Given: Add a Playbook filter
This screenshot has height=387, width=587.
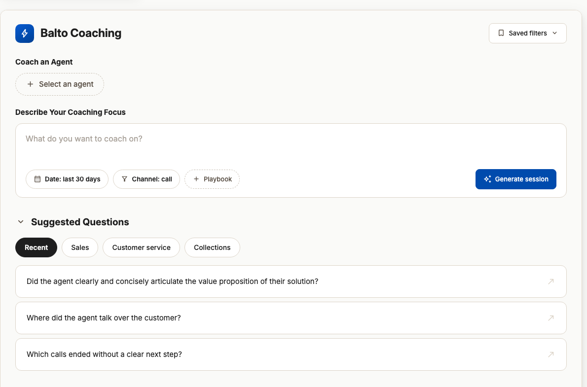Looking at the screenshot, I should click(212, 179).
